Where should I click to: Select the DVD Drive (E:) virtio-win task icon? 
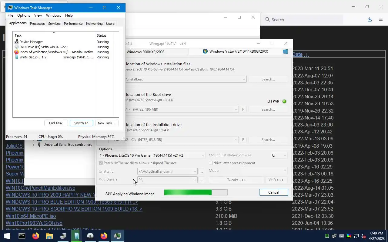pos(17,47)
